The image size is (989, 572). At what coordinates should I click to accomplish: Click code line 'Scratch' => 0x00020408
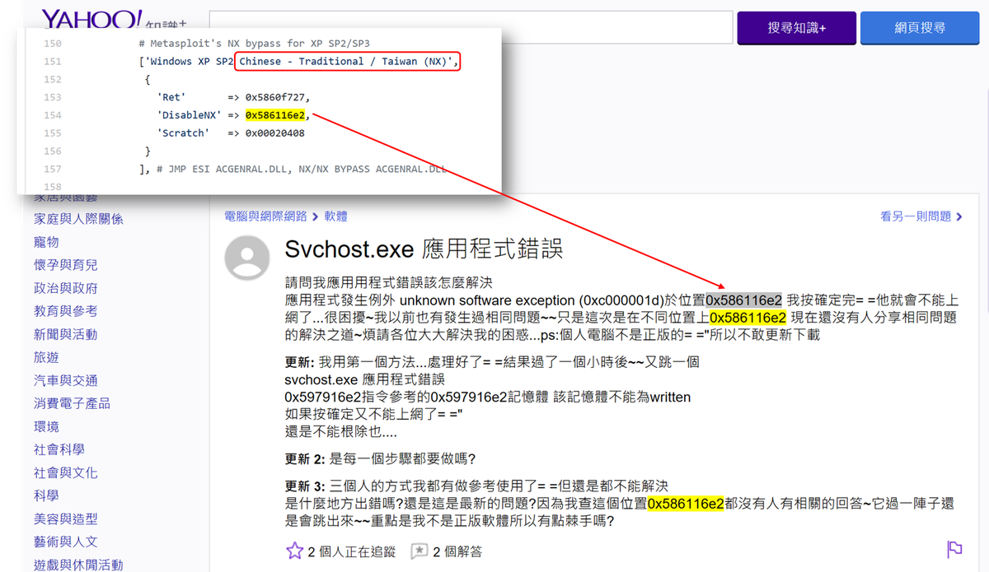point(230,133)
